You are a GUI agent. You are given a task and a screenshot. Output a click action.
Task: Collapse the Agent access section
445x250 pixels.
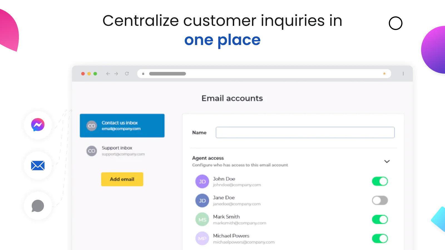pos(387,161)
